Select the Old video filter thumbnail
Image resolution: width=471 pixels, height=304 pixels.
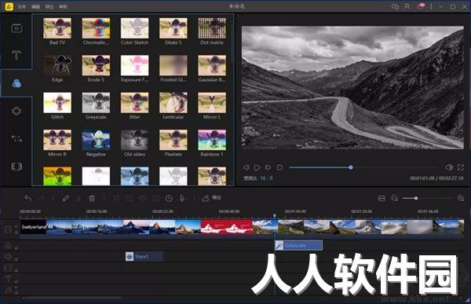134,140
